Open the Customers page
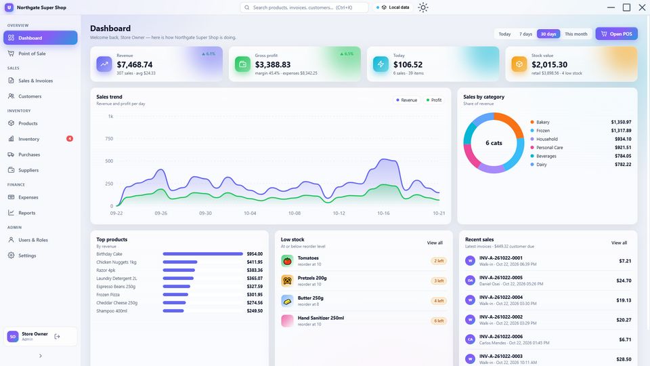This screenshot has height=366, width=650. (40, 96)
